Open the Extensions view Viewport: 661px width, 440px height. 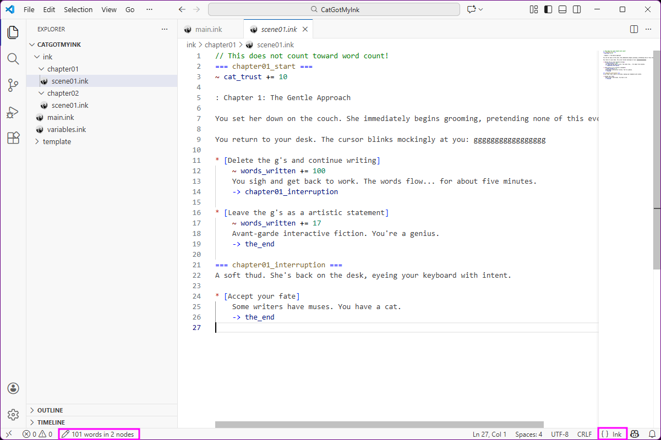click(x=13, y=139)
